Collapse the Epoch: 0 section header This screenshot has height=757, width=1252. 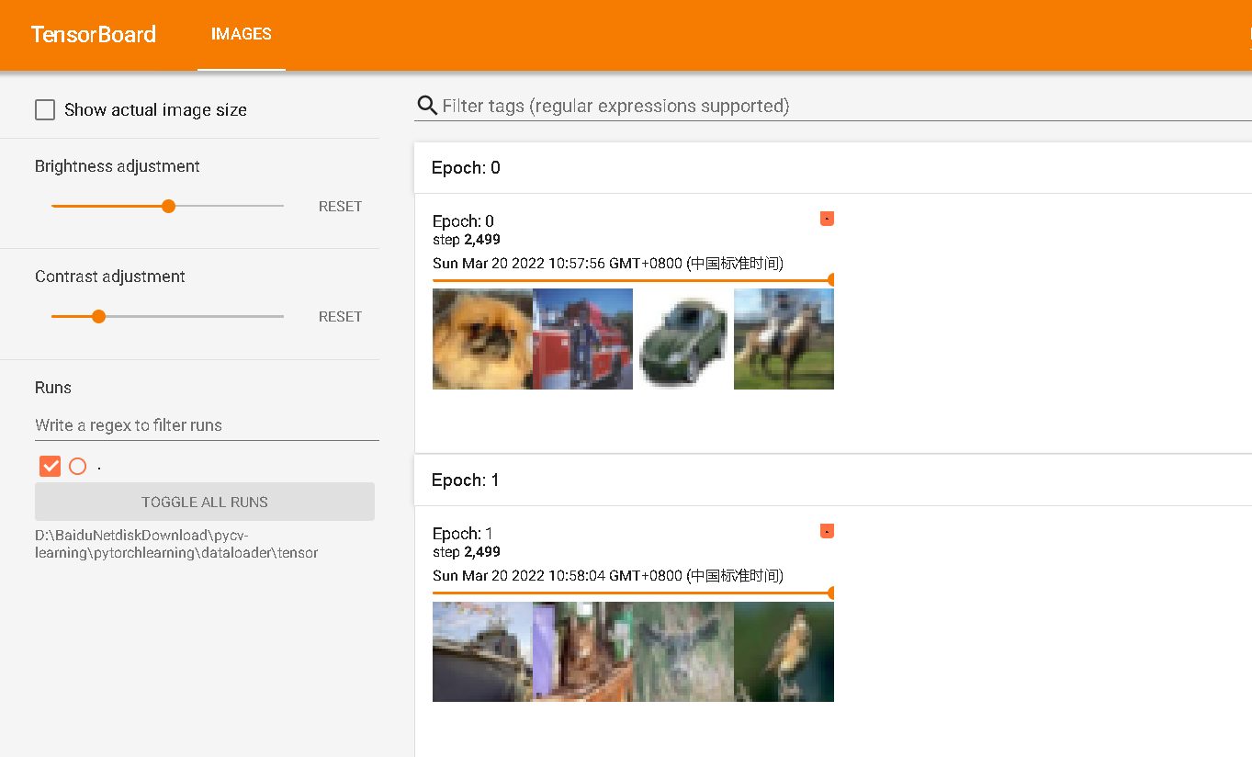(833, 168)
